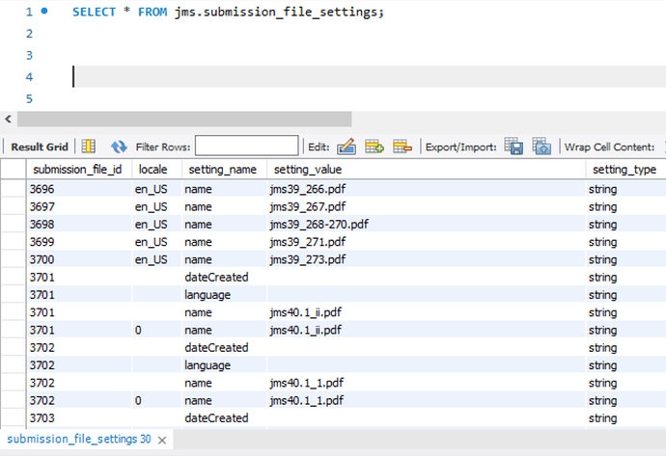
Task: Select the dateCreated cell in first 3701 row
Action: click(x=224, y=277)
